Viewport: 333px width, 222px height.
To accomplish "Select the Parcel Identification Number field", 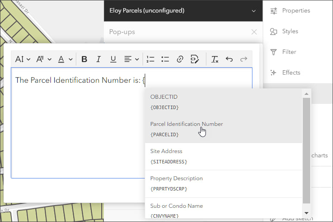I will pos(224,129).
